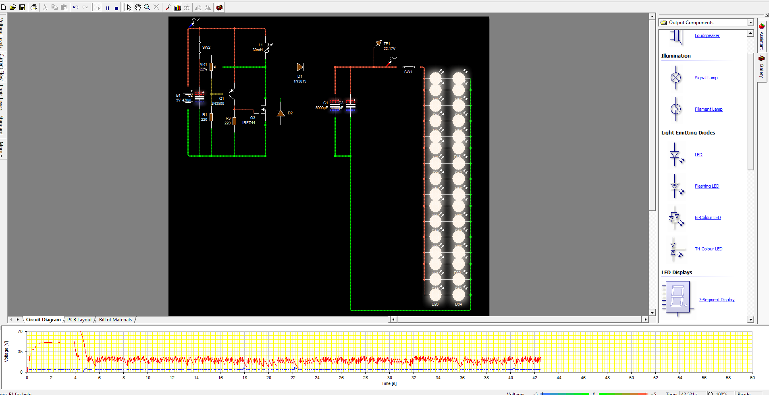Pick the Bi-Colour LED symbol icon
Viewport: 769px width, 395px height.
pos(676,217)
